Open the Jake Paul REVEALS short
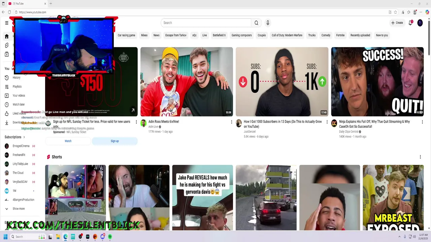The height and width of the screenshot is (242, 431). tap(202, 198)
